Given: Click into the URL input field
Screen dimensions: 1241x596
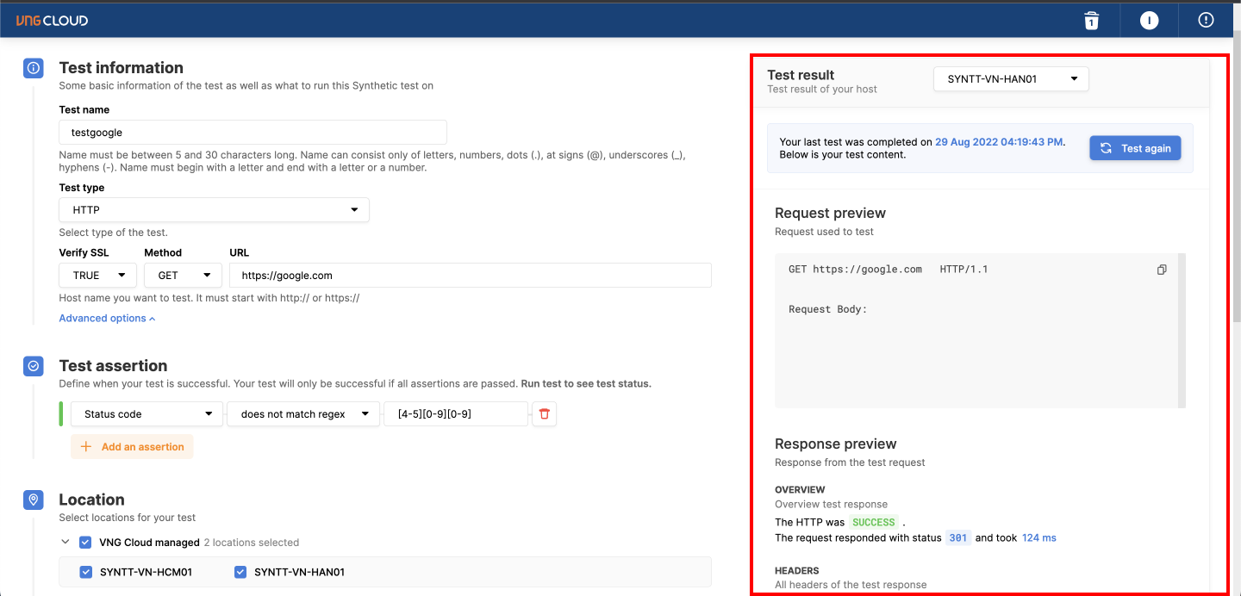Looking at the screenshot, I should [470, 276].
